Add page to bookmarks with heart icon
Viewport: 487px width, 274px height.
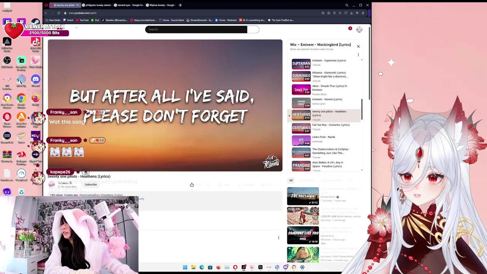(346, 13)
